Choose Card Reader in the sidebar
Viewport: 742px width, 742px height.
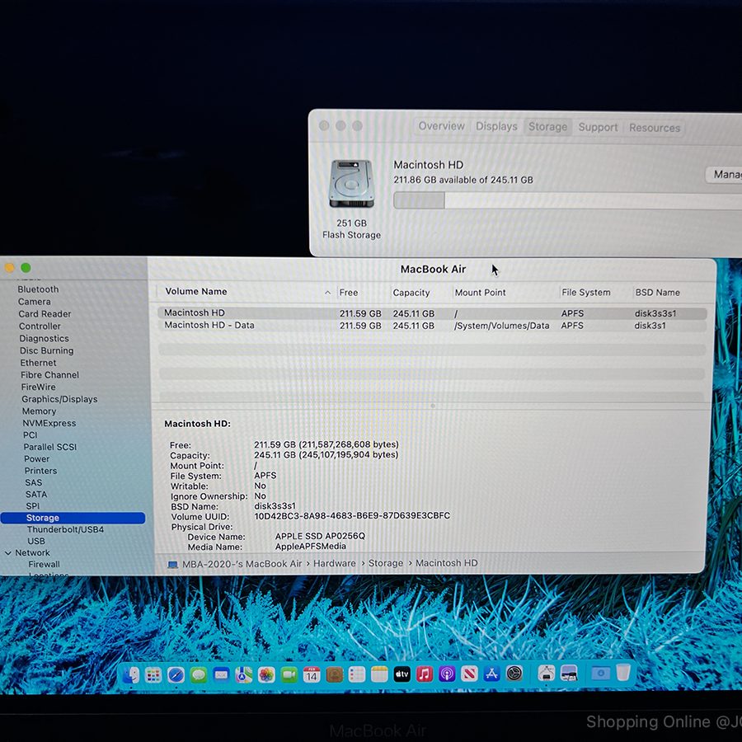45,314
